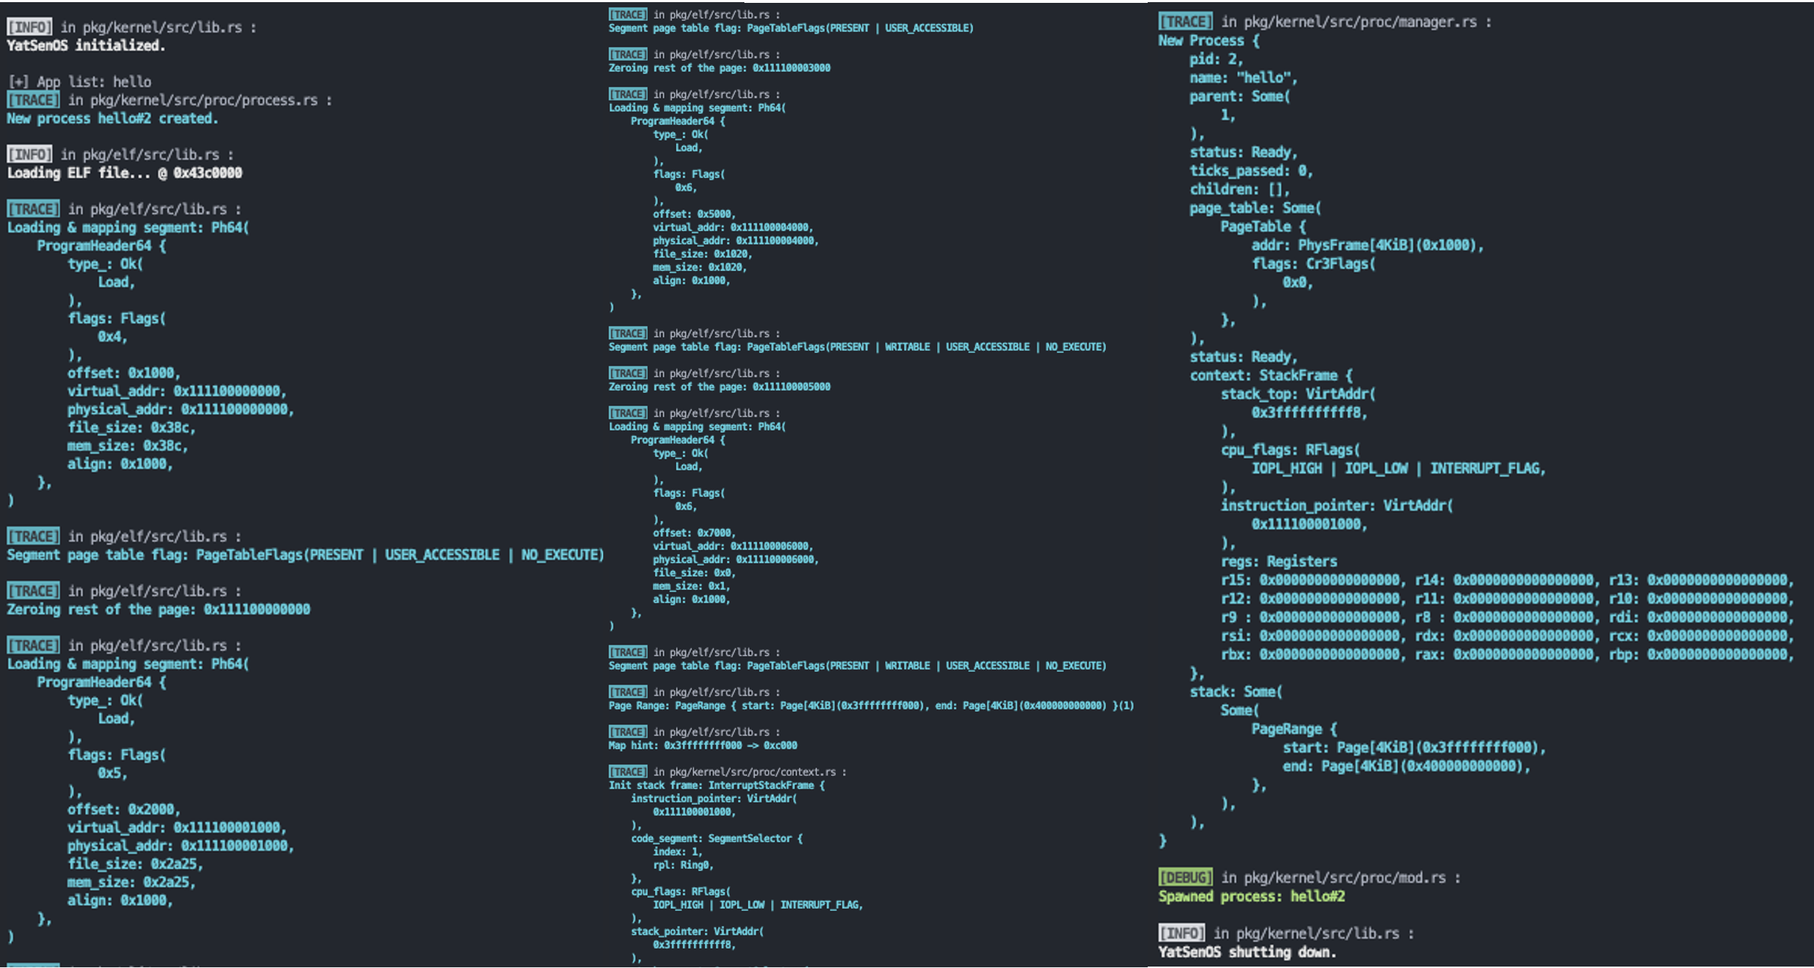Click 'end: Page[4KiB](0x400000000000),' line
This screenshot has height=968, width=1814.
pos(1406,766)
